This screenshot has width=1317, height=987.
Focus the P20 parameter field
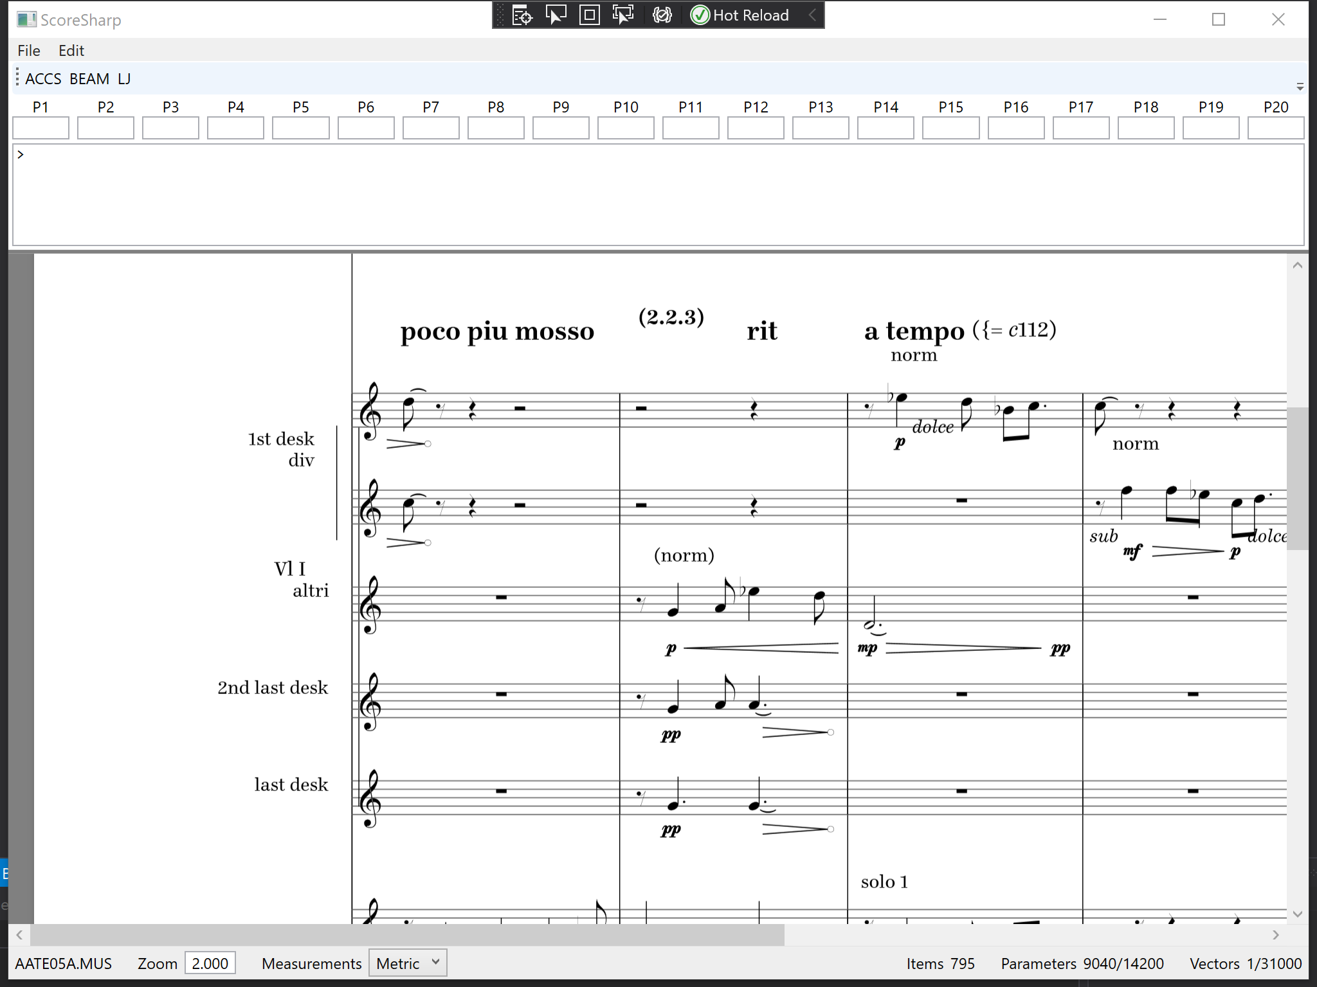(x=1276, y=127)
